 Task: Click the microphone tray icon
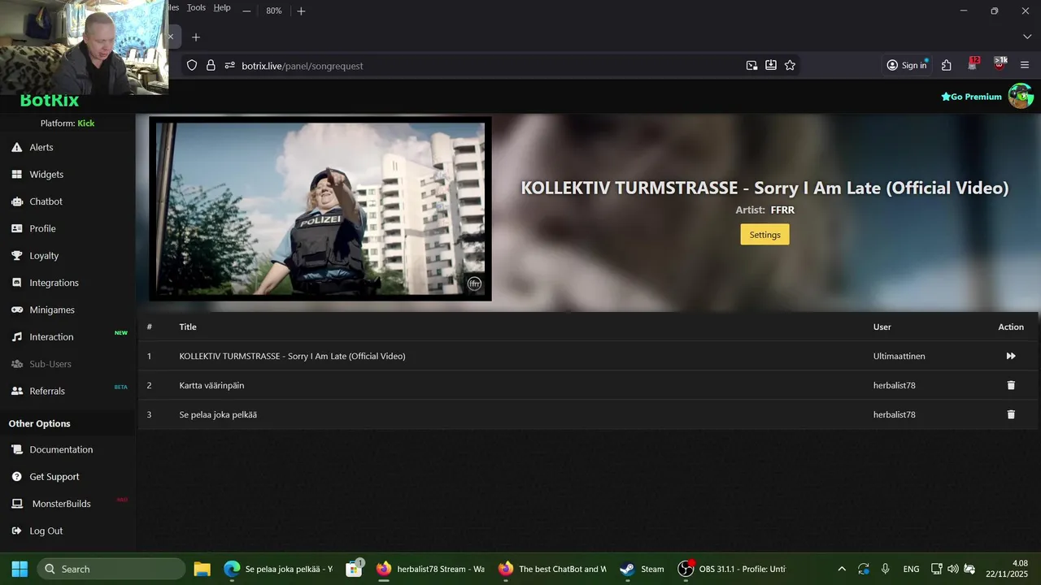(x=886, y=569)
